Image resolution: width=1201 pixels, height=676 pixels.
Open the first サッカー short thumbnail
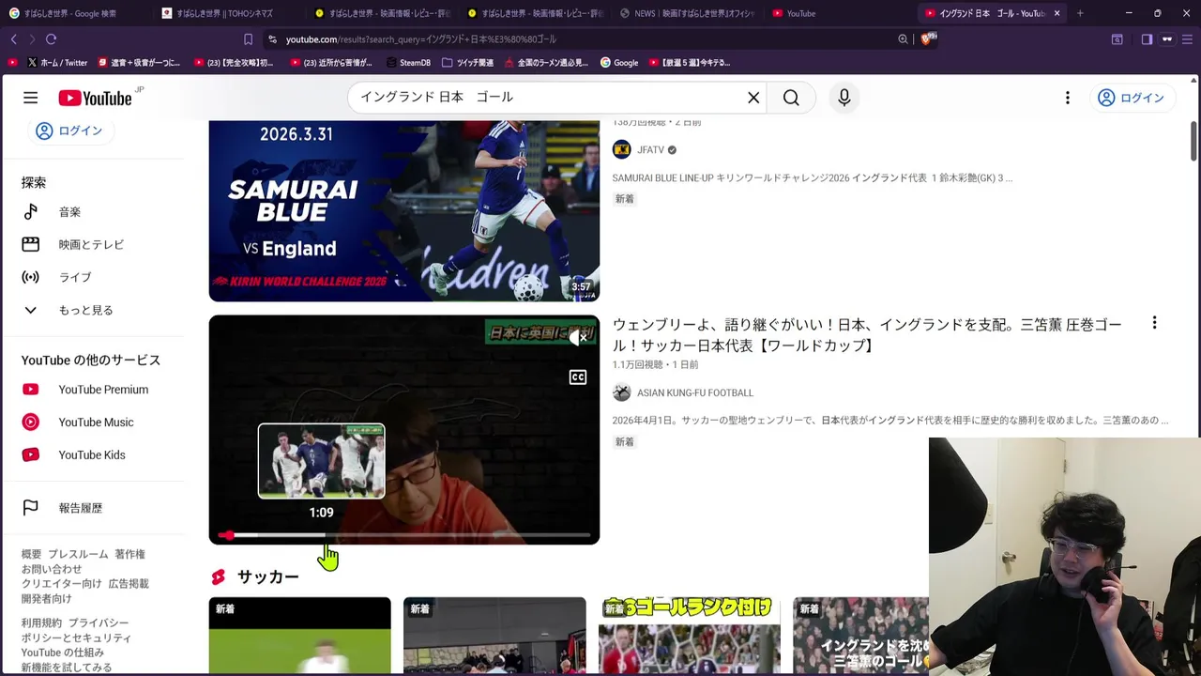coord(299,636)
